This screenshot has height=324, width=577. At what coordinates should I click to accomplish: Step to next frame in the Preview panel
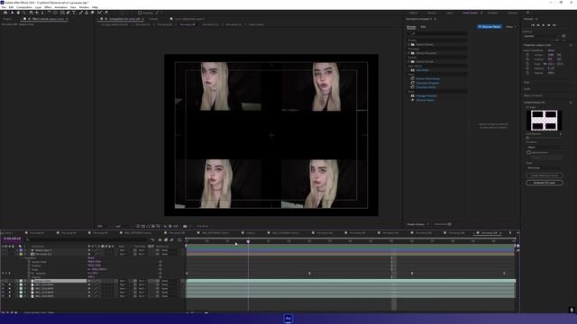tap(549, 25)
